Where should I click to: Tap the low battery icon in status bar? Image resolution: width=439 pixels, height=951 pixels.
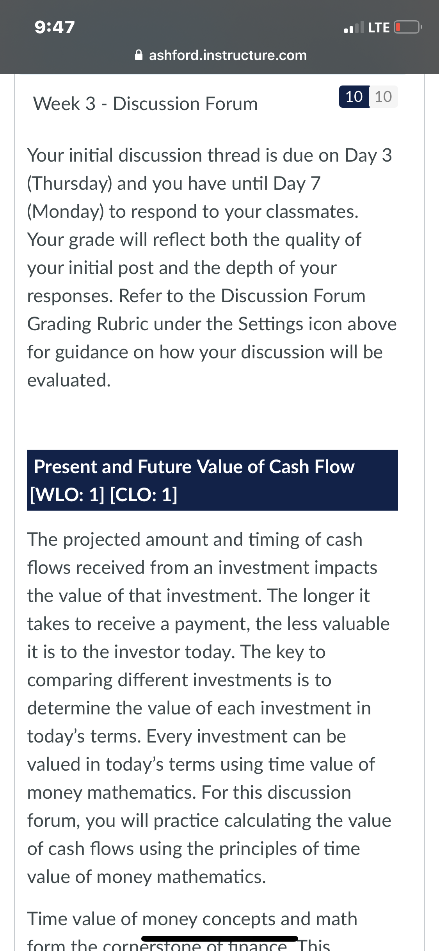click(x=408, y=27)
